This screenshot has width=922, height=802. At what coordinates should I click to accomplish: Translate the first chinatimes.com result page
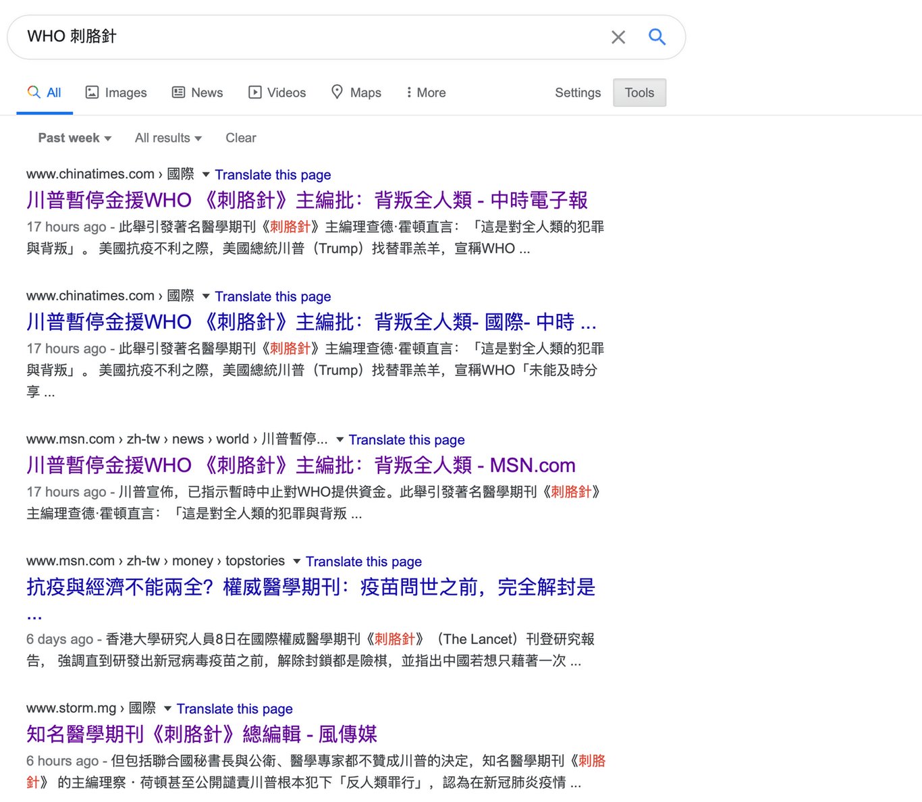click(x=273, y=175)
